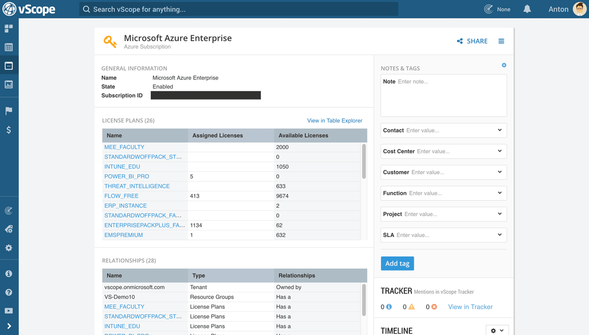Open the dashboard icon in sidebar
This screenshot has height=335, width=589.
[9, 28]
